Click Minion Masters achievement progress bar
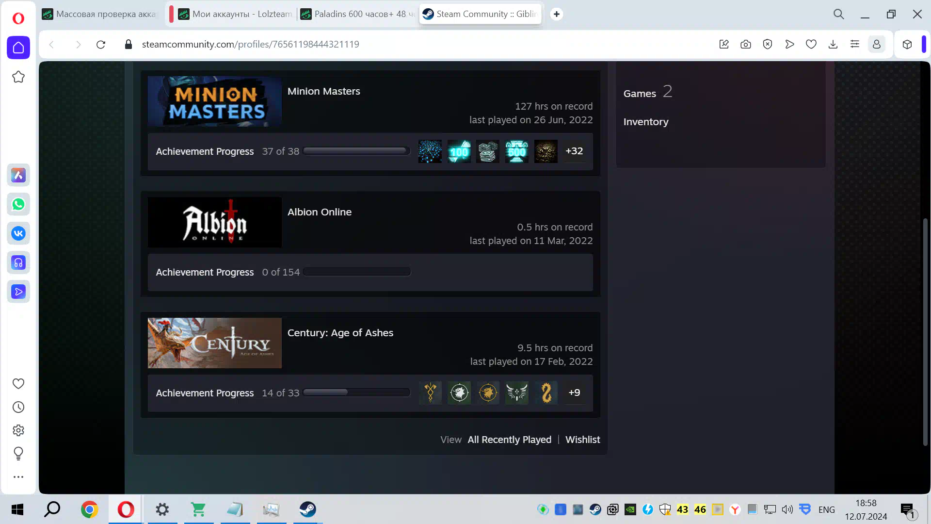 pos(357,151)
